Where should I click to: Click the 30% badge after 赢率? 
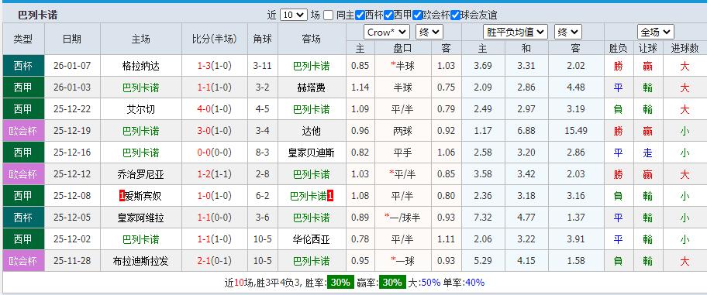(392, 283)
